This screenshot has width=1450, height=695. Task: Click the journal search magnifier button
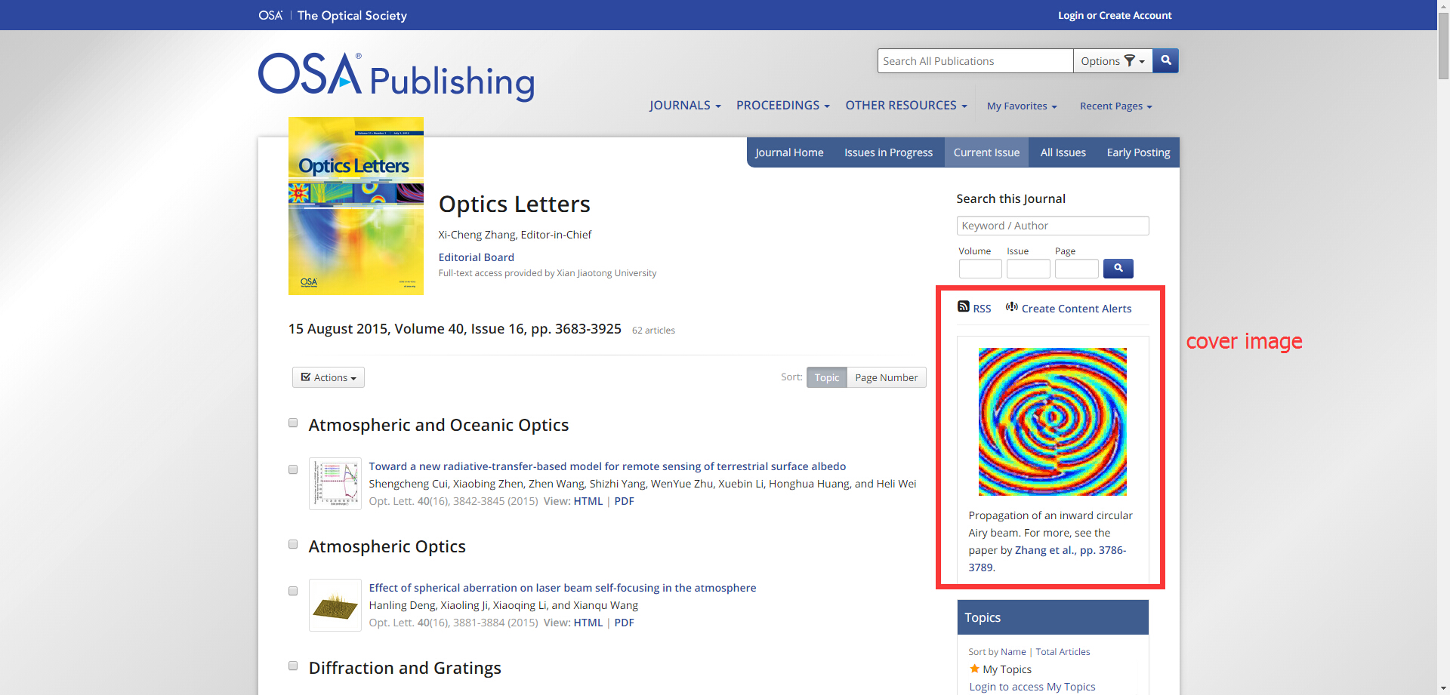click(x=1118, y=269)
